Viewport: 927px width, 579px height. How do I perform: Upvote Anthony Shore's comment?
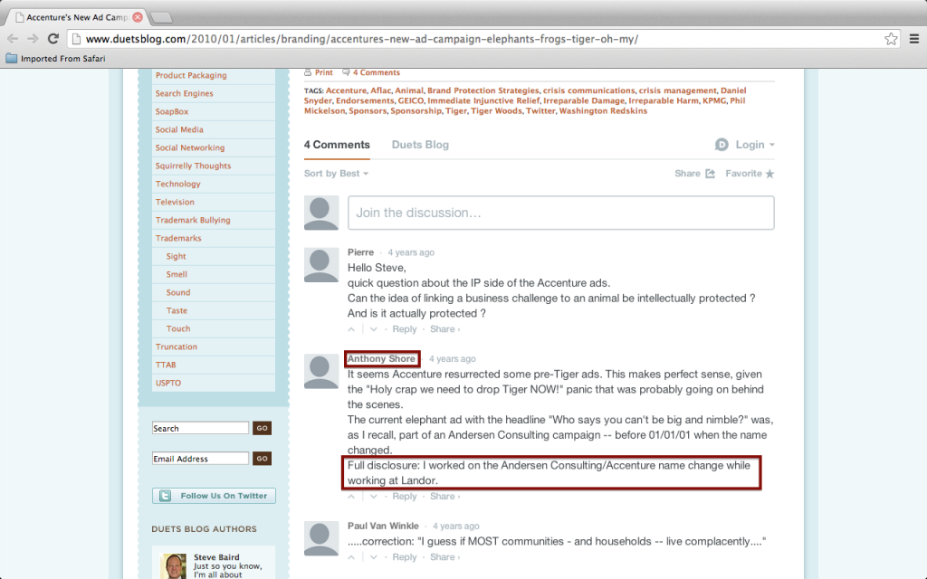(x=352, y=497)
